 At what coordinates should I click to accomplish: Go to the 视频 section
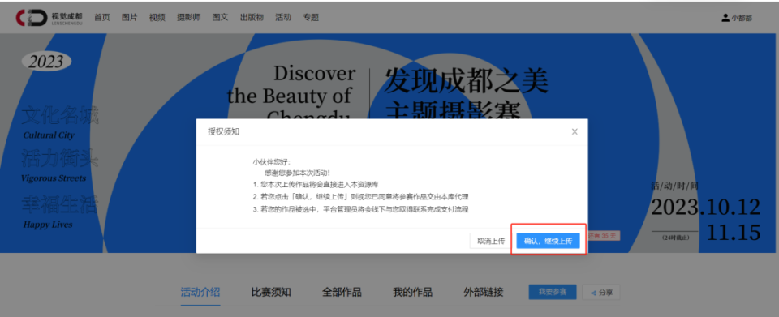[x=157, y=17]
